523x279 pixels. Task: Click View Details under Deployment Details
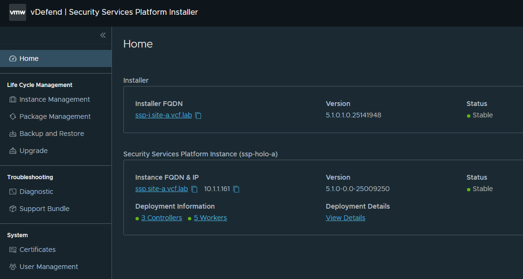pos(345,218)
